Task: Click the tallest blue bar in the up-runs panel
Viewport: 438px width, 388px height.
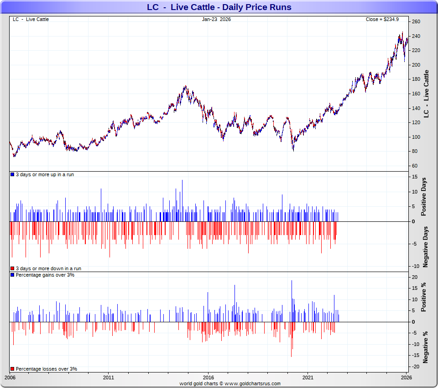Action: point(182,201)
